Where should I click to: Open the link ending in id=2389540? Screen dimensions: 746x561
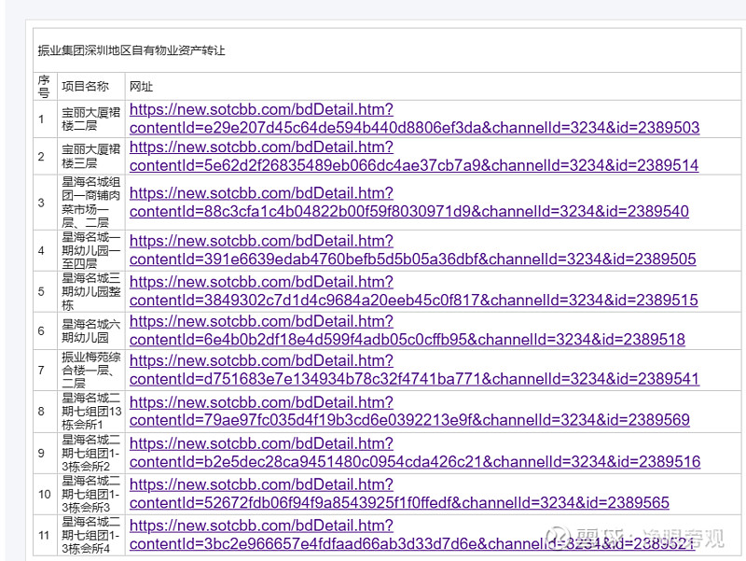point(409,203)
